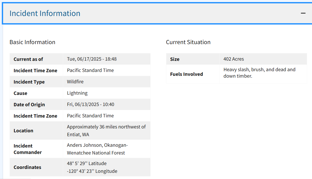Image resolution: width=312 pixels, height=179 pixels.
Task: Click the Longitude coordinate value
Action: (92, 171)
